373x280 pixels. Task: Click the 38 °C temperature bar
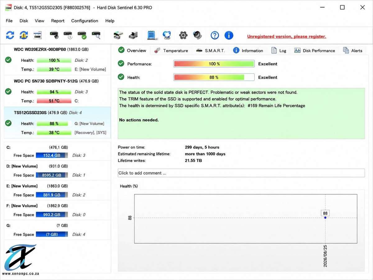coord(54,133)
